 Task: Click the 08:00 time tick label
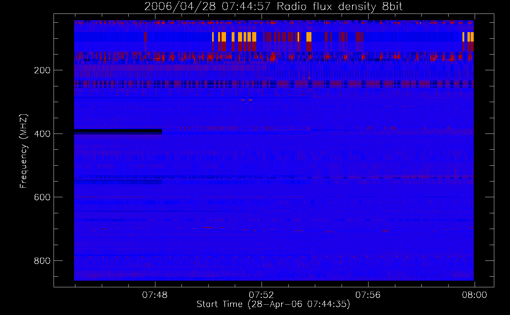474,295
